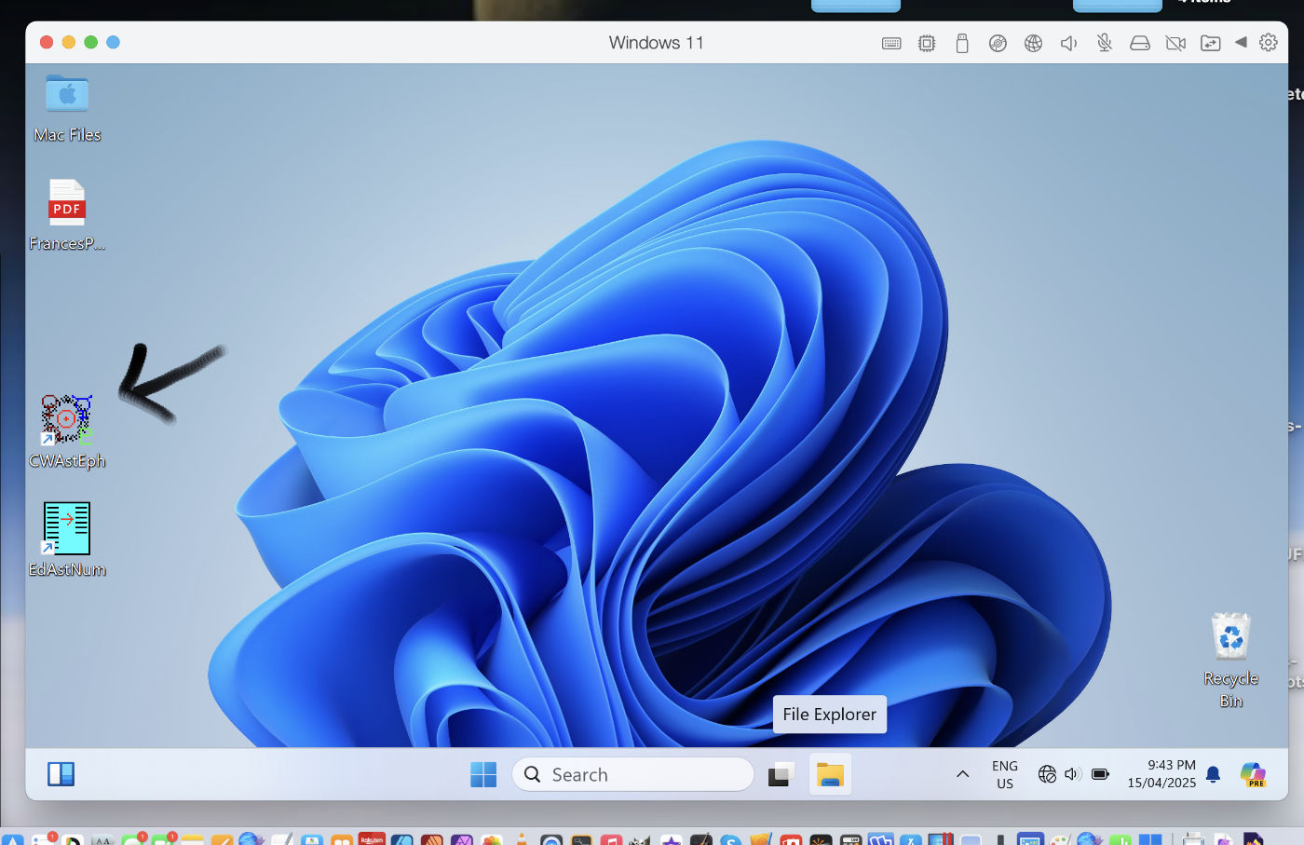Click the taskbar Search box
Image resolution: width=1304 pixels, height=845 pixels.
click(633, 774)
